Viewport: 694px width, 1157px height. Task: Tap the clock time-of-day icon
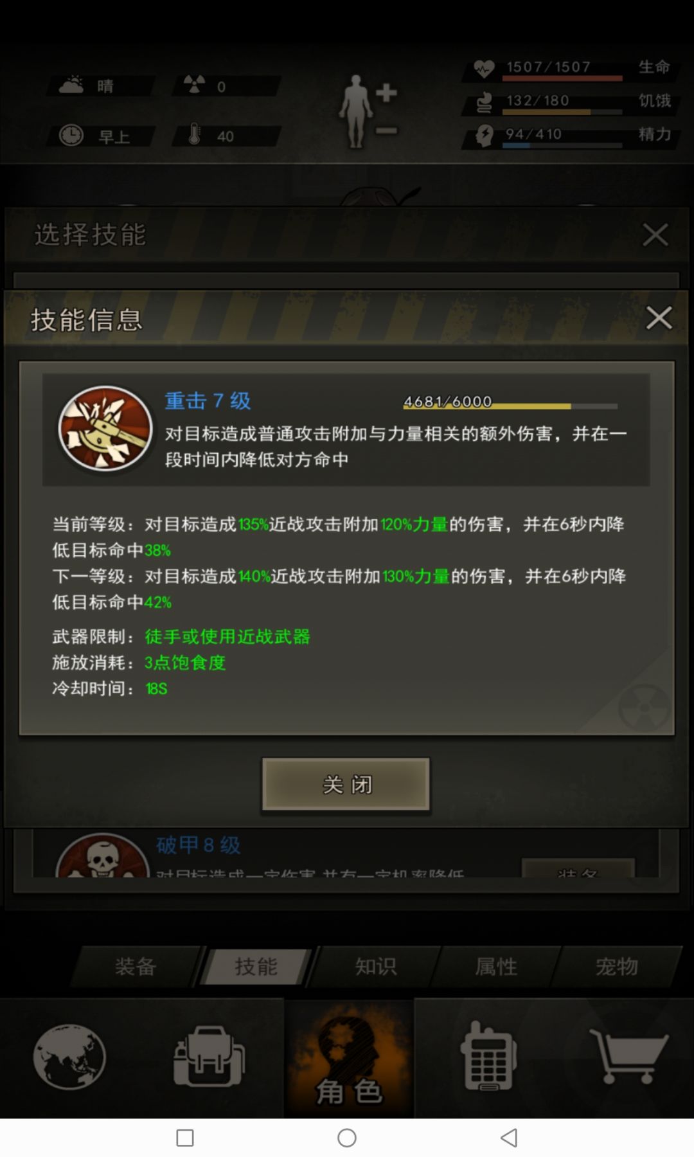pos(71,135)
